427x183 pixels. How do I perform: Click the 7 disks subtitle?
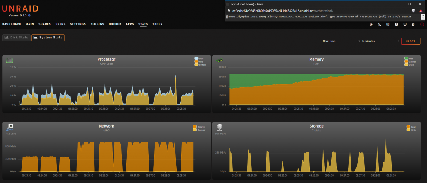coord(316,131)
